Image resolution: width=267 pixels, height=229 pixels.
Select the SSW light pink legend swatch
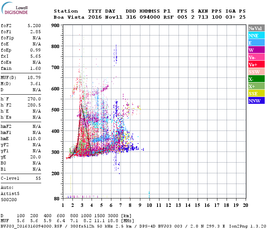tap(256, 72)
